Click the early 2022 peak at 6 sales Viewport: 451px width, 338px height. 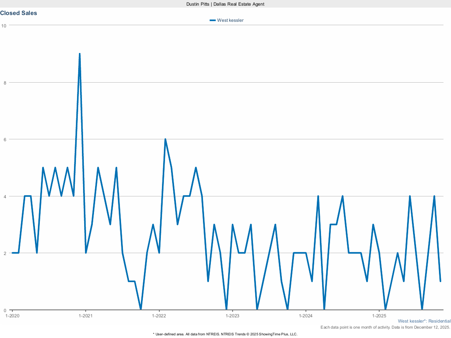point(165,139)
